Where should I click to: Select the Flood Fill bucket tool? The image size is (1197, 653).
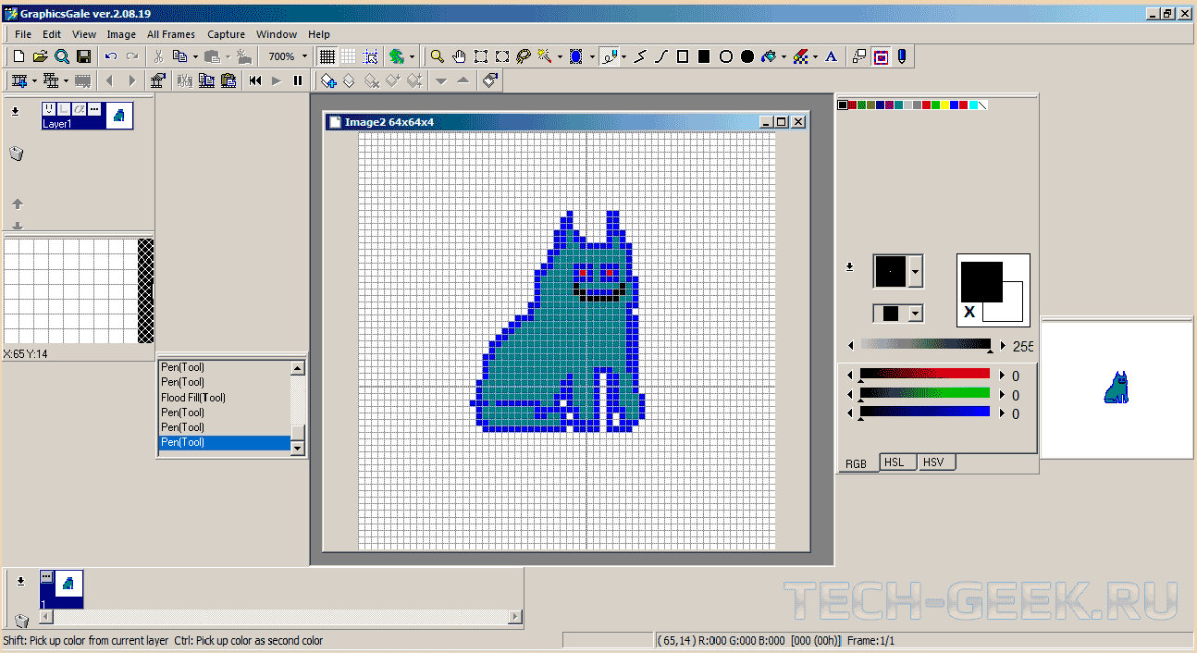pos(769,56)
